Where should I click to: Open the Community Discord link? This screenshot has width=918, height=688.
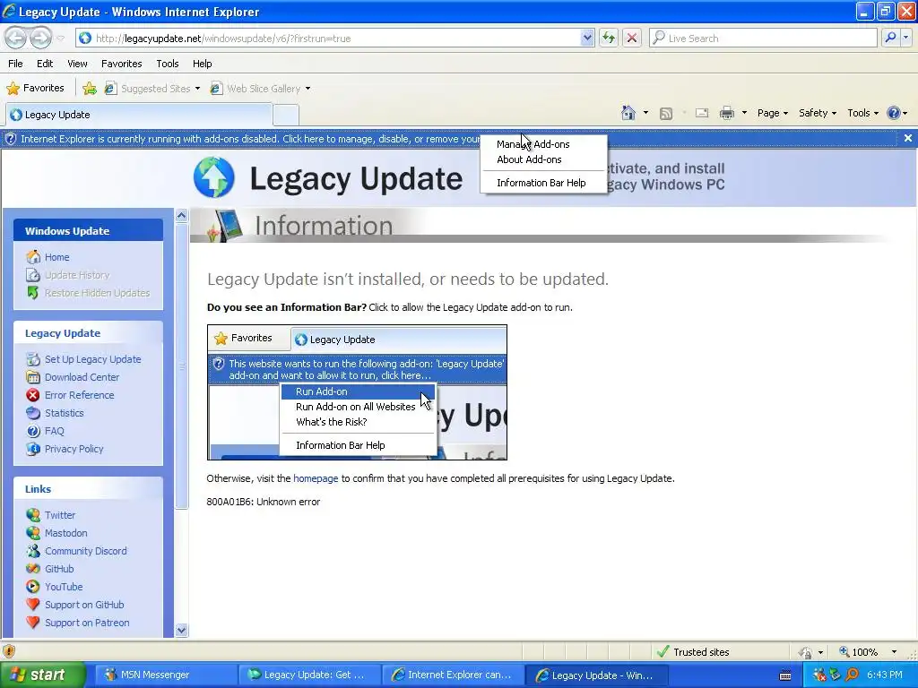(86, 551)
